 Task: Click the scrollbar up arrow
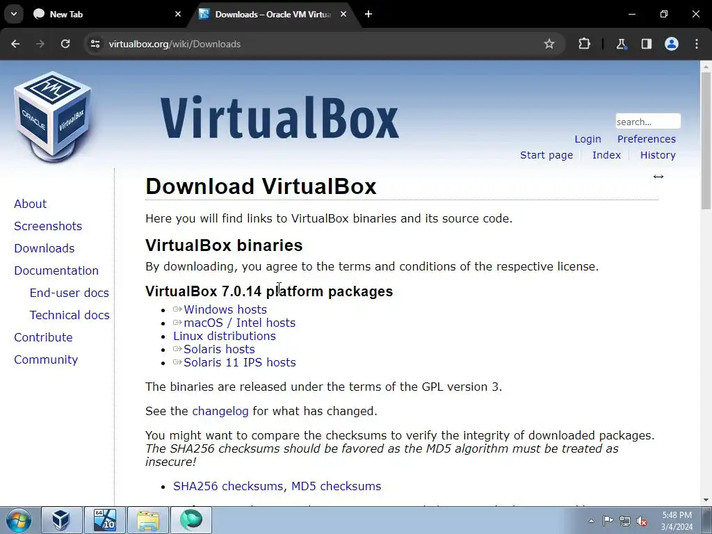(x=706, y=66)
